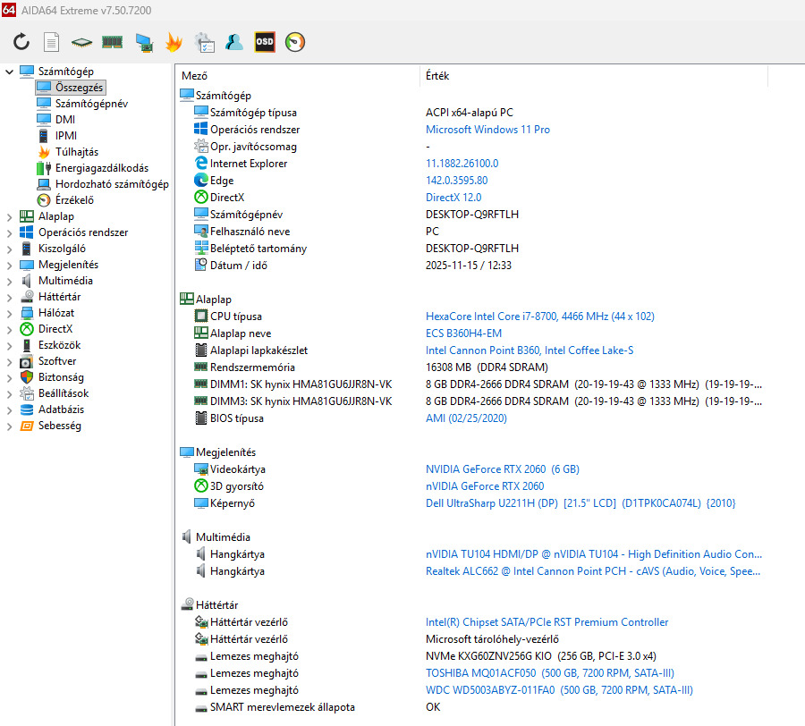Expand the Multimédia tree node

(x=9, y=281)
